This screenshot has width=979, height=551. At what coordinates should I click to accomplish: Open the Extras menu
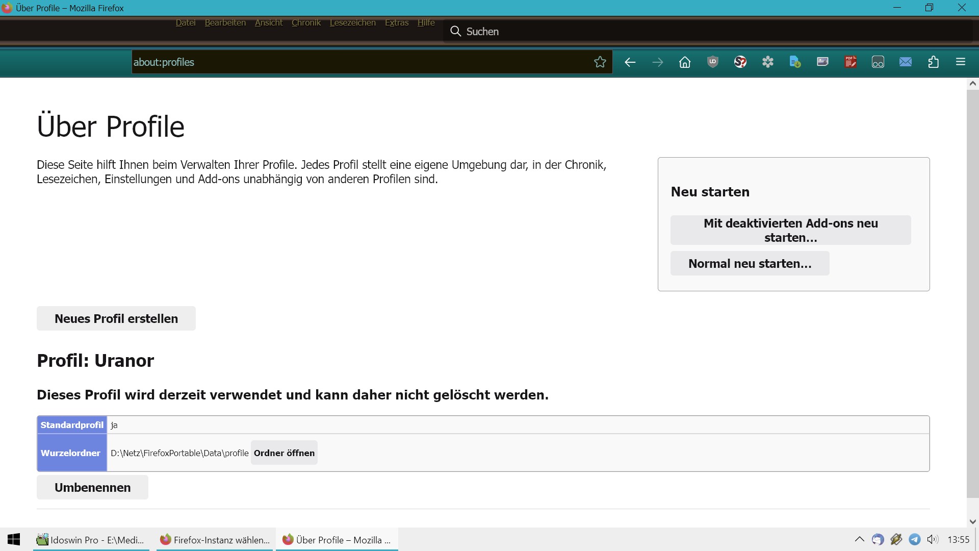pos(396,23)
